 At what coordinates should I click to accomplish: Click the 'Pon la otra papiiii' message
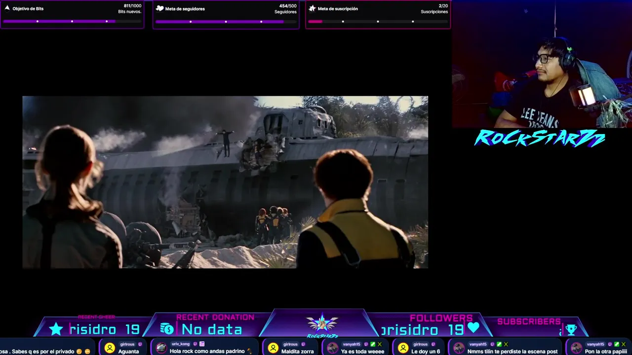[606, 351]
